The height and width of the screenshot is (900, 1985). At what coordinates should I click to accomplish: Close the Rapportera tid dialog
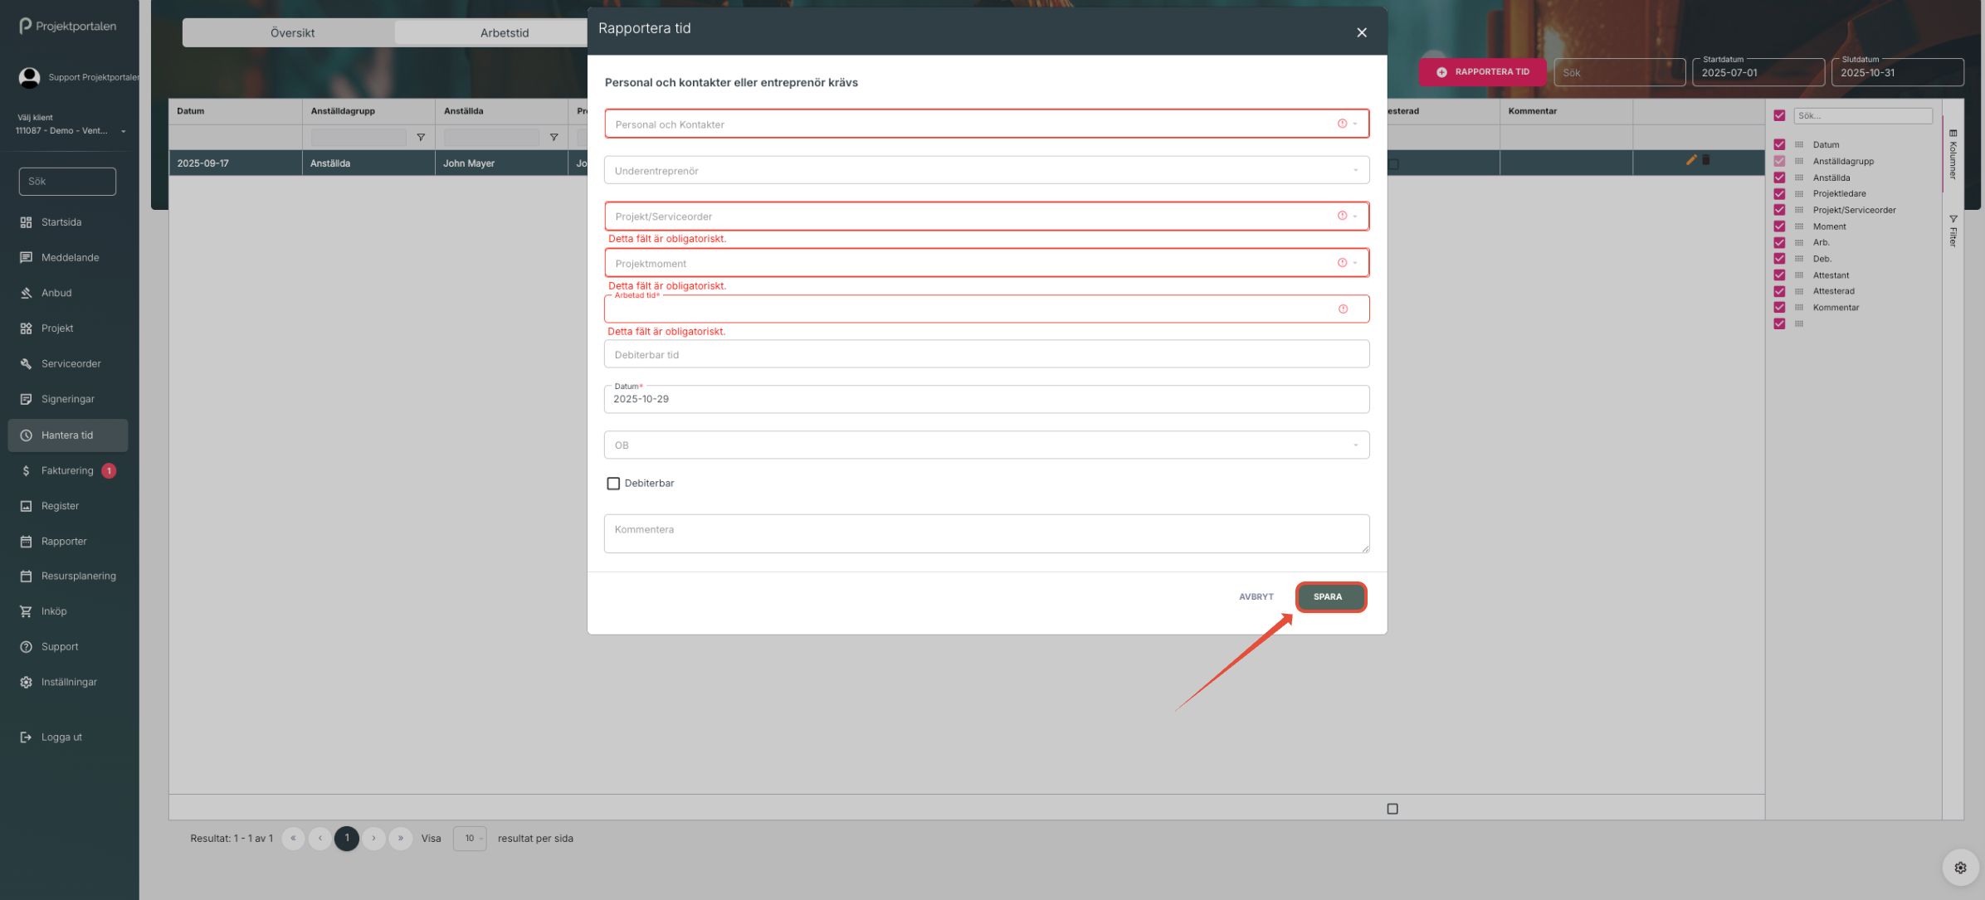pyautogui.click(x=1362, y=32)
